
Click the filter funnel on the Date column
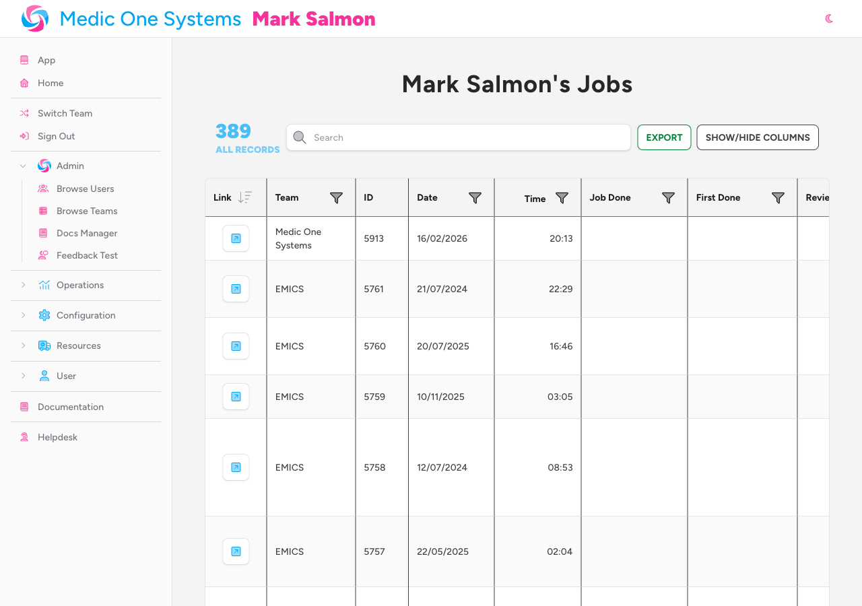pos(475,198)
